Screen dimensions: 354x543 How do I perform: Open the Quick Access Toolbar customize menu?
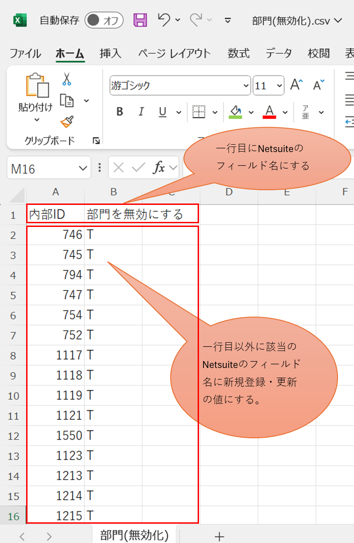click(x=227, y=20)
